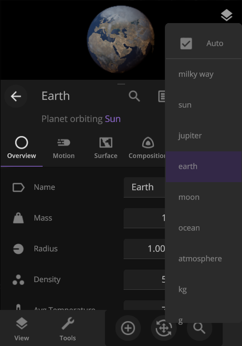Follow the Sun link in subtitle
Image resolution: width=242 pixels, height=346 pixels.
pyautogui.click(x=113, y=119)
